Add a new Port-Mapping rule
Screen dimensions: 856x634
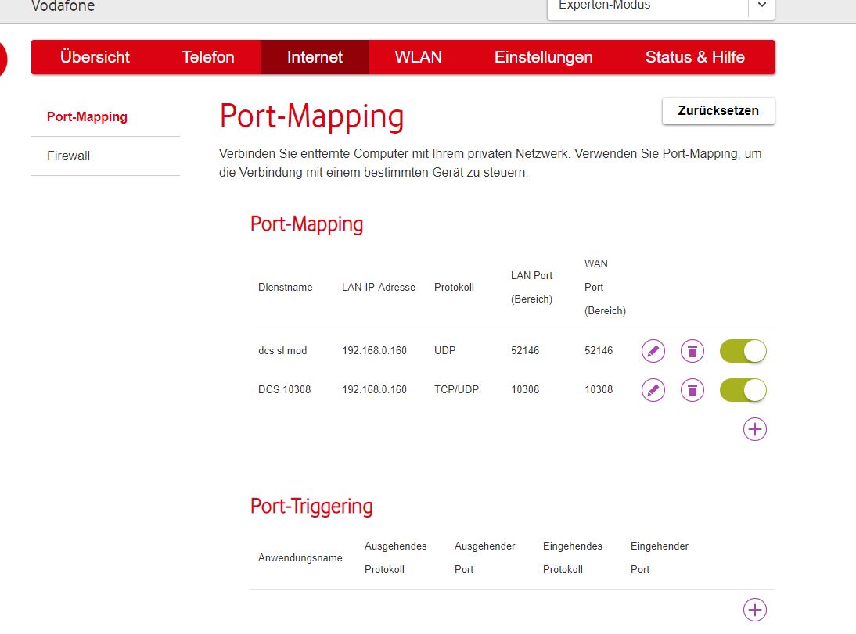click(x=755, y=429)
